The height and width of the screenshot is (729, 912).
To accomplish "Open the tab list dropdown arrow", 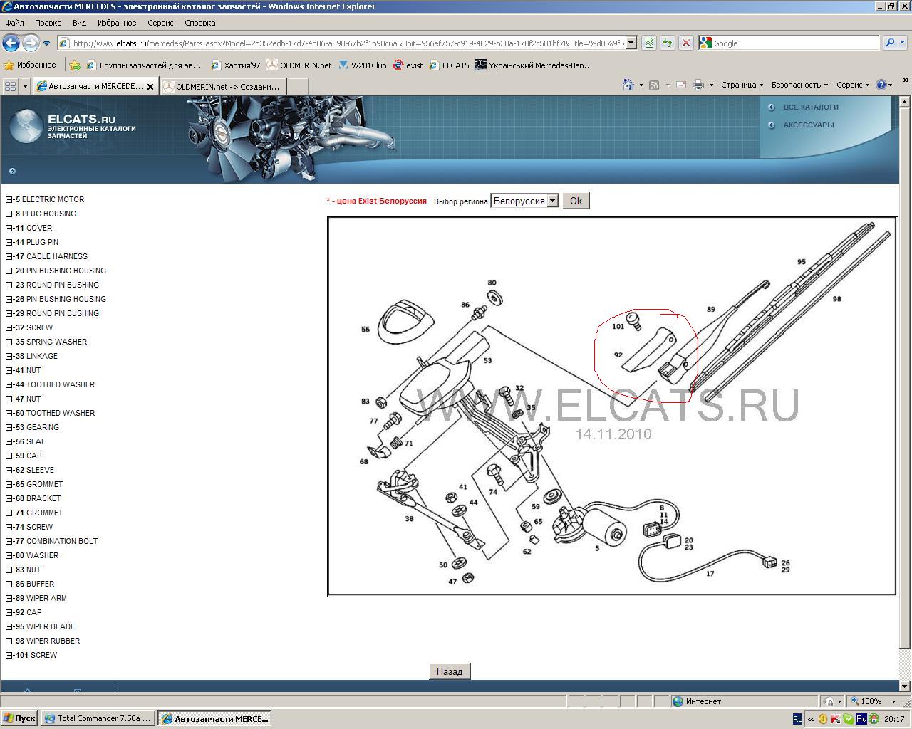I will (x=25, y=86).
